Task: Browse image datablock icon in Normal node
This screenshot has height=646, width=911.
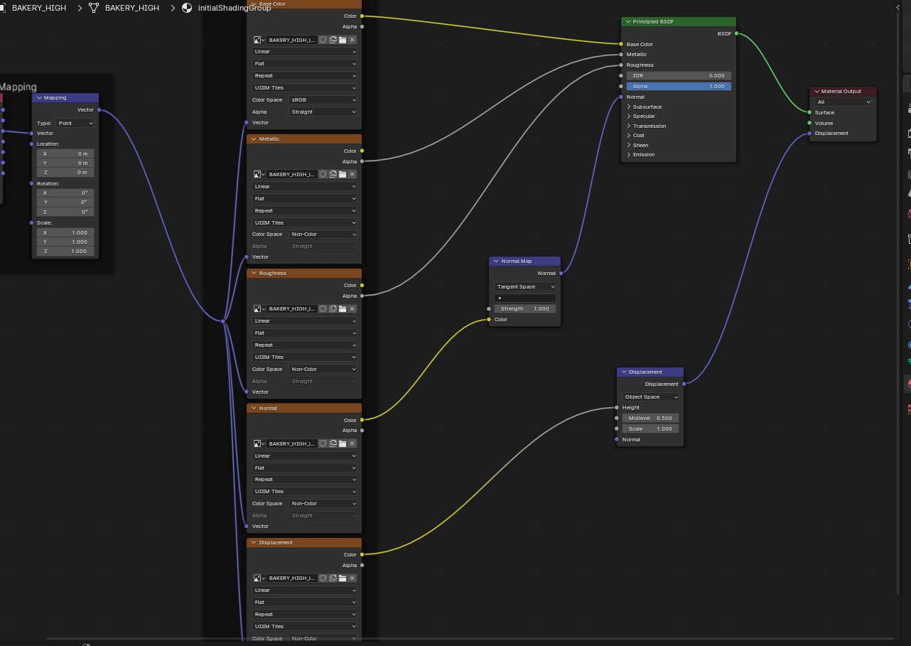Action: click(259, 443)
